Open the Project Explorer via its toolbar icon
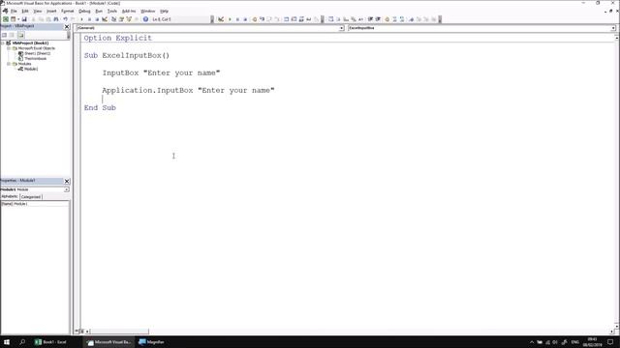The height and width of the screenshot is (348, 620). coord(113,19)
